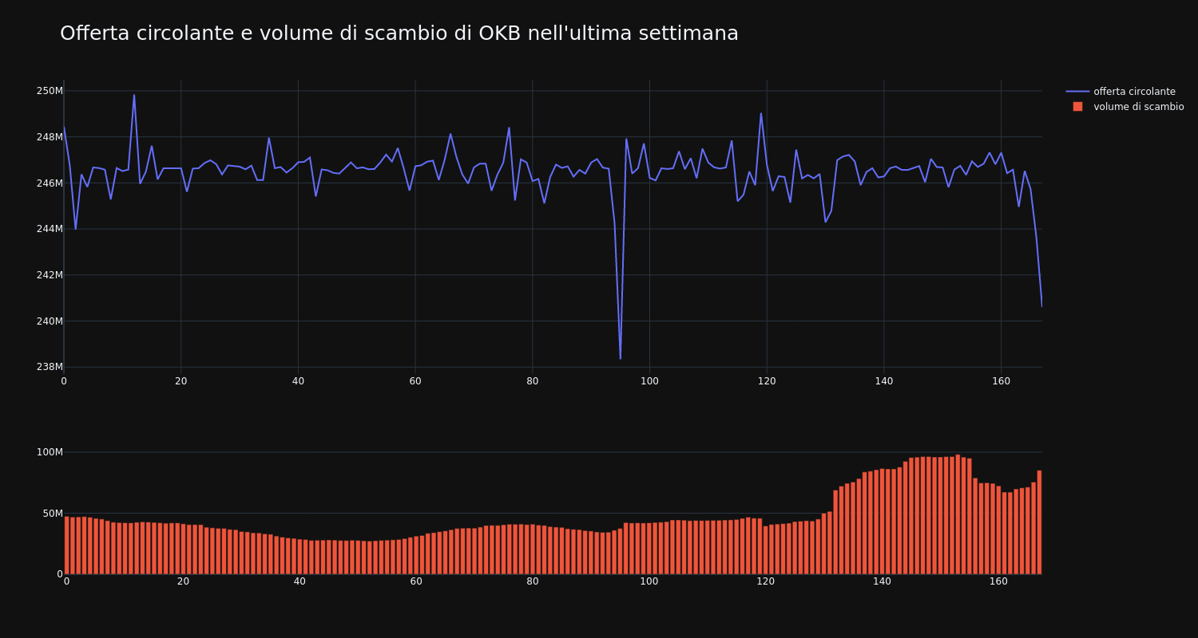The width and height of the screenshot is (1198, 638).
Task: Click the 250M y-axis label
Action: pyautogui.click(x=50, y=91)
